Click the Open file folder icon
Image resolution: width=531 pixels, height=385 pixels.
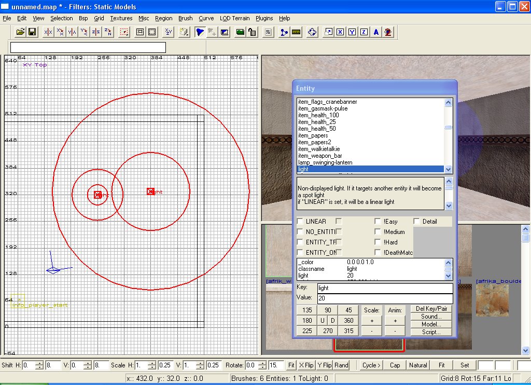click(x=20, y=32)
